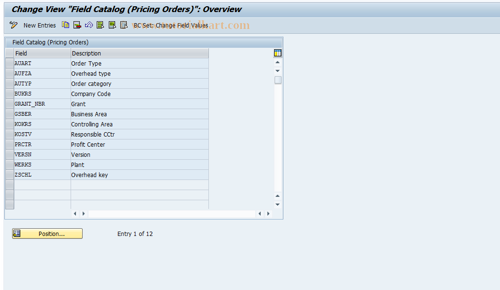Click Deselect All icon in toolbar
Image resolution: width=500 pixels, height=290 pixels.
[x=124, y=25]
